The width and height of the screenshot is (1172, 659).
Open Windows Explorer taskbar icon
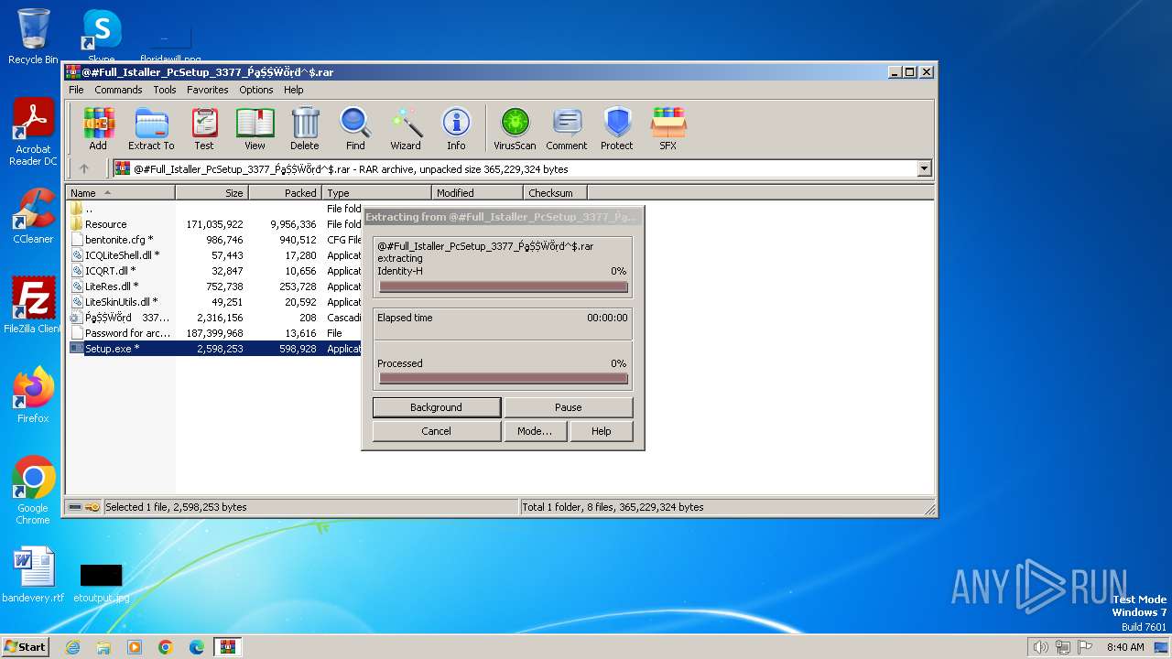point(103,647)
